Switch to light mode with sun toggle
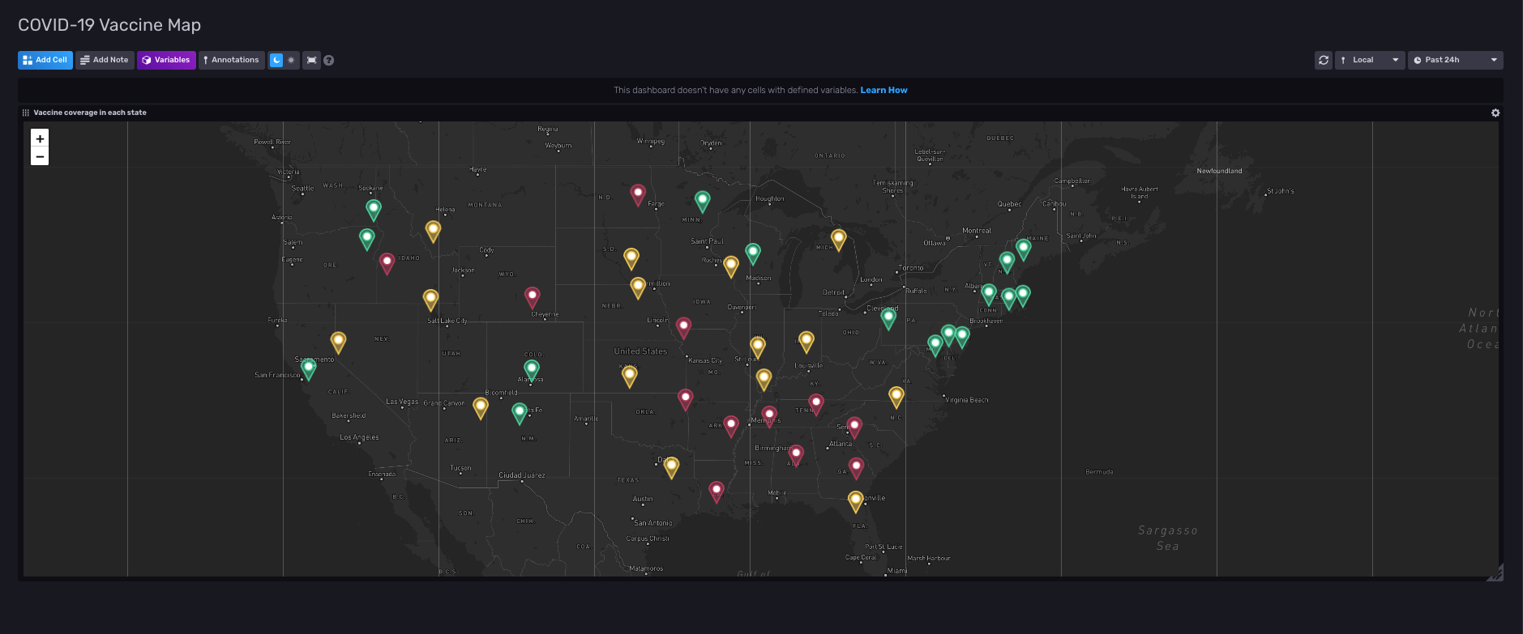This screenshot has height=634, width=1523. coord(291,60)
